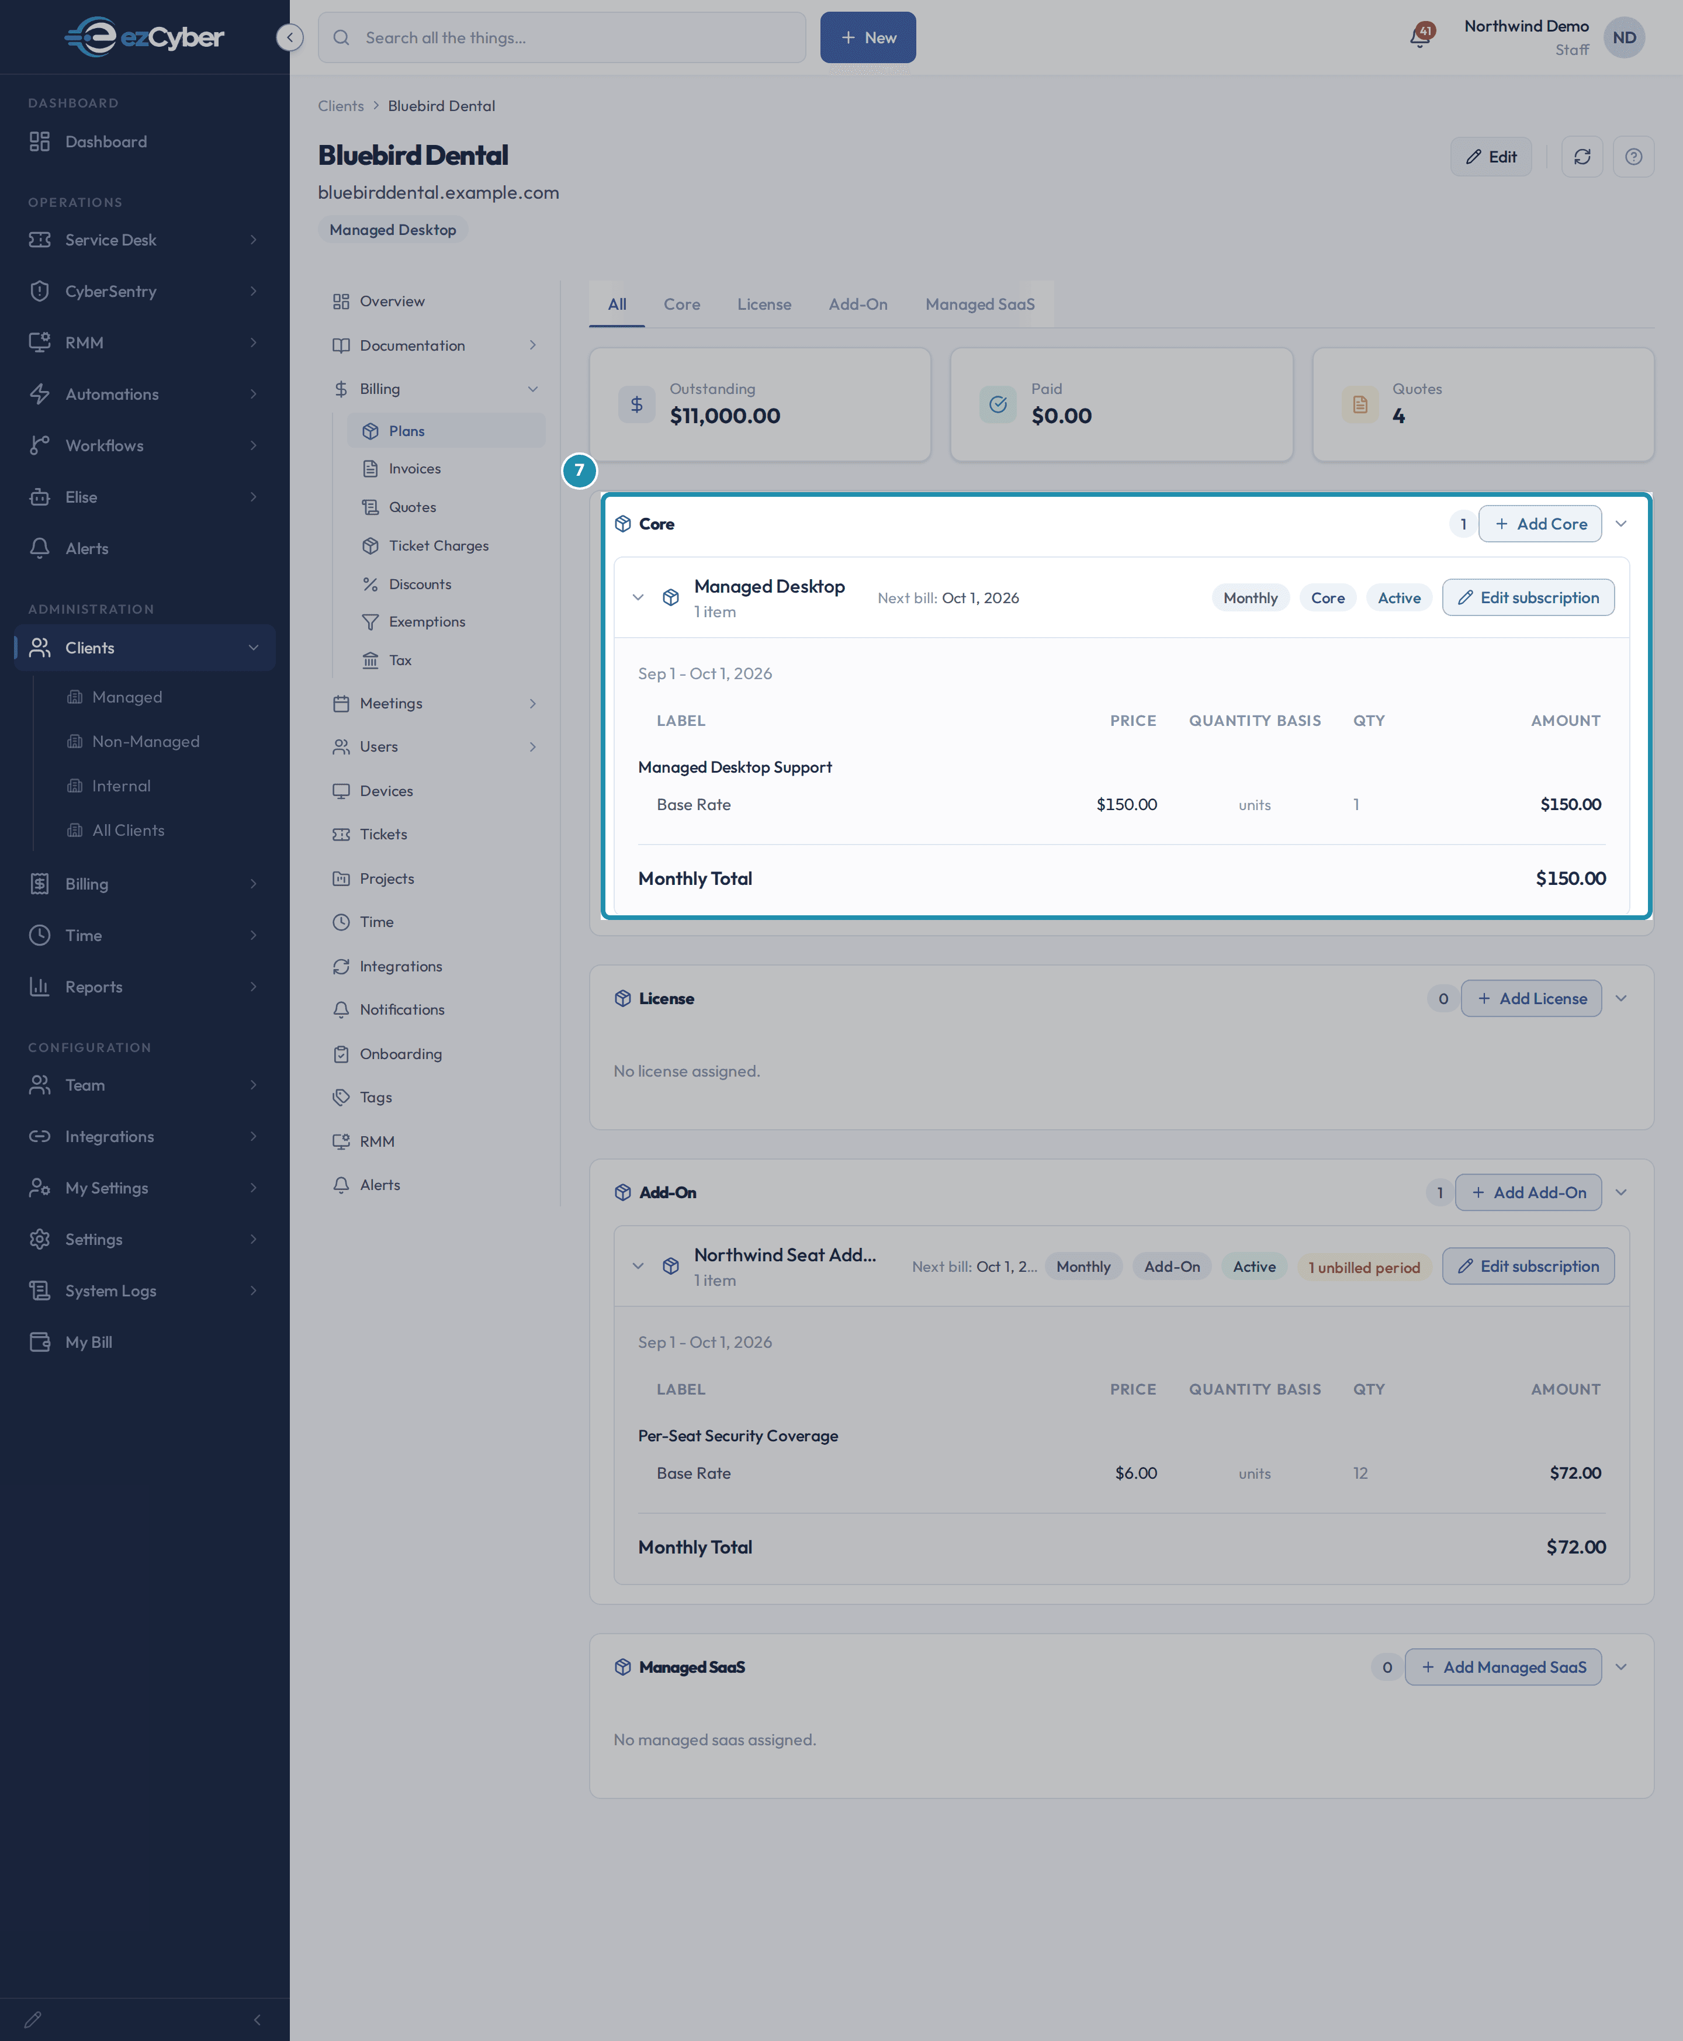Expand the CyberSentry menu

click(x=144, y=291)
